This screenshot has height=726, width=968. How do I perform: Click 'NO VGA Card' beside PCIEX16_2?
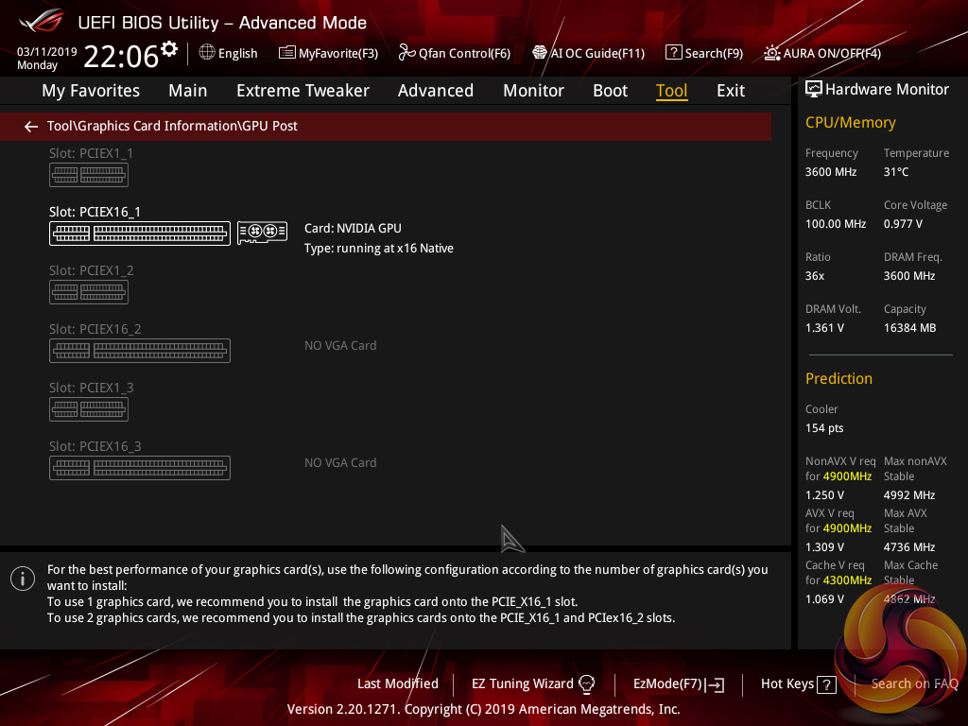[340, 346]
